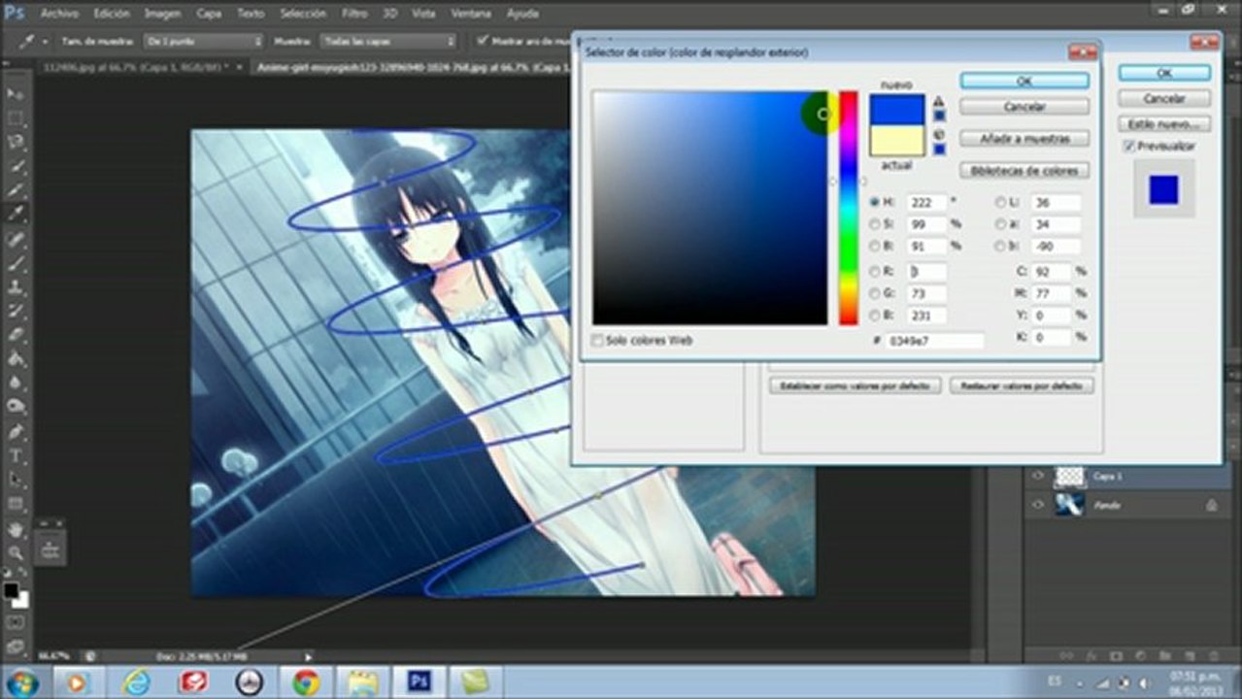Select the L lightness radio button
The image size is (1242, 699).
pyautogui.click(x=1001, y=202)
